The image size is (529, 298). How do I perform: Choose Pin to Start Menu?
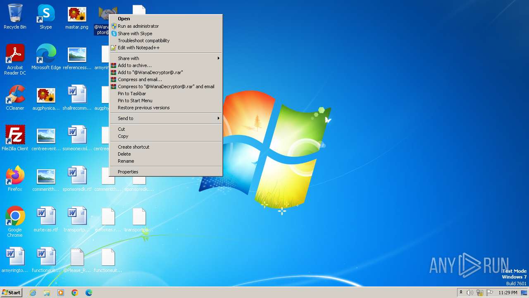[x=166, y=101]
